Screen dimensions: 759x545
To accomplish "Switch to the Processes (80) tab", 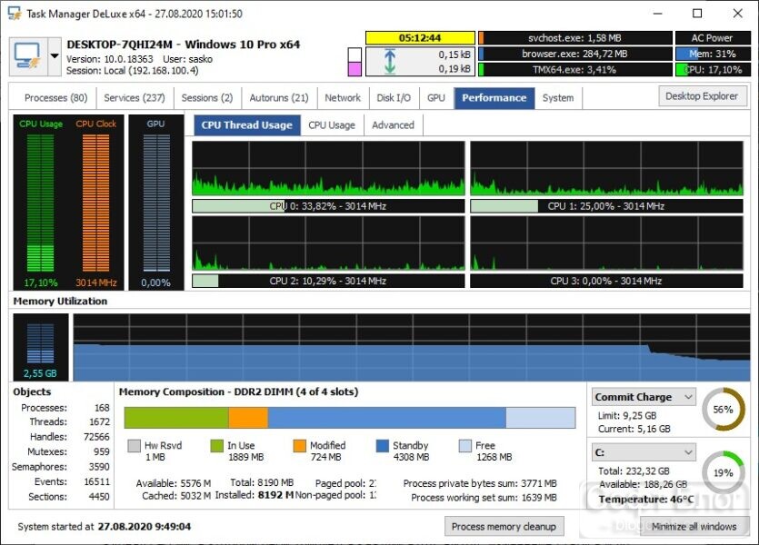I will [x=55, y=98].
